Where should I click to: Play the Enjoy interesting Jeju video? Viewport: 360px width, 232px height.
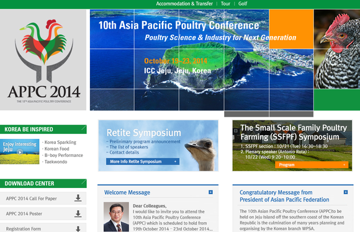click(x=20, y=152)
